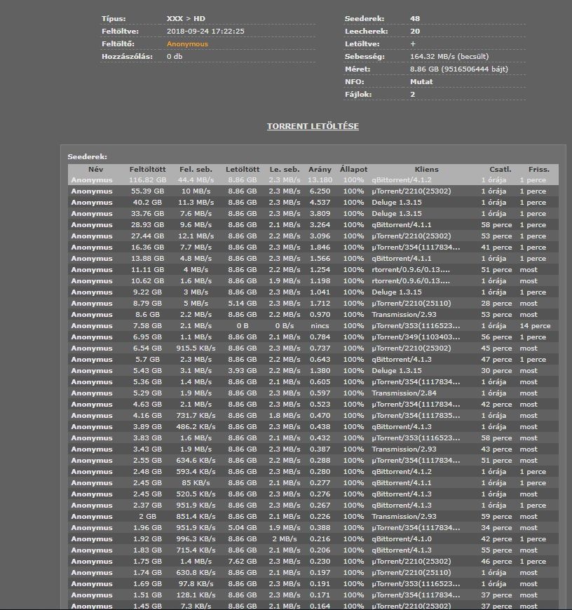Select the Seederek: table heading

pyautogui.click(x=87, y=157)
